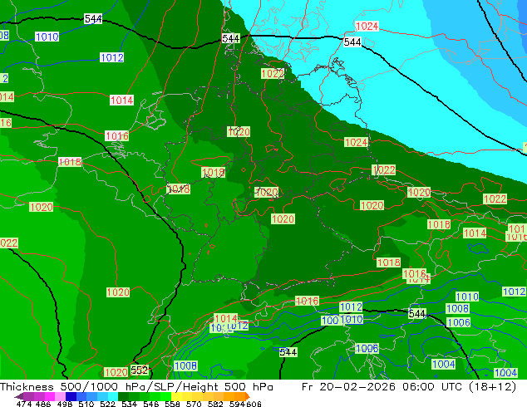Pick the dark navy blue legend swatch
The width and height of the screenshot is (527, 407).
tap(71, 396)
